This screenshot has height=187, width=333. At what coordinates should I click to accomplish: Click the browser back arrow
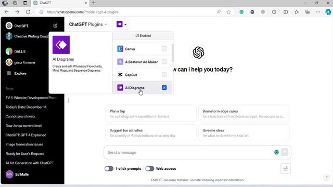tap(7, 12)
